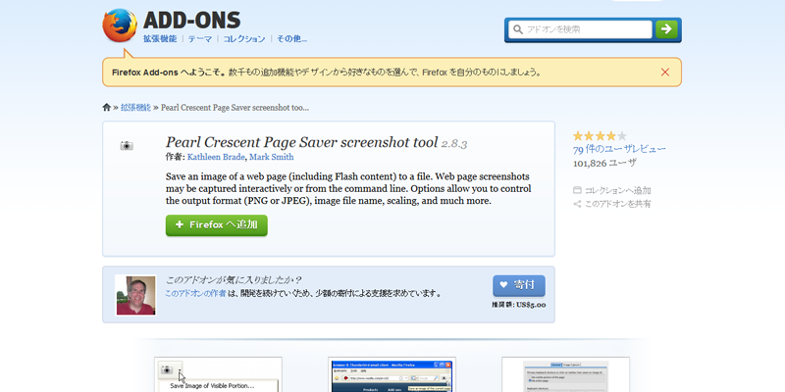The height and width of the screenshot is (392, 785).
Task: Click the 推奨額: US$5.00 text
Action: click(519, 305)
